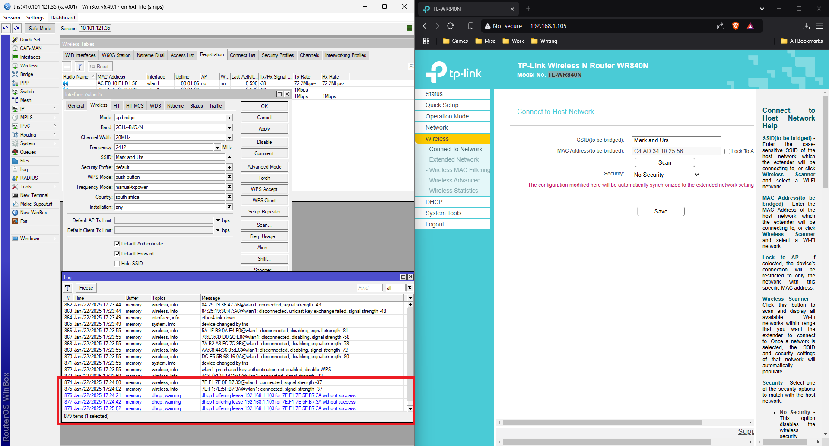Open the Channel Width dropdown arrow
The width and height of the screenshot is (829, 446).
tap(229, 137)
